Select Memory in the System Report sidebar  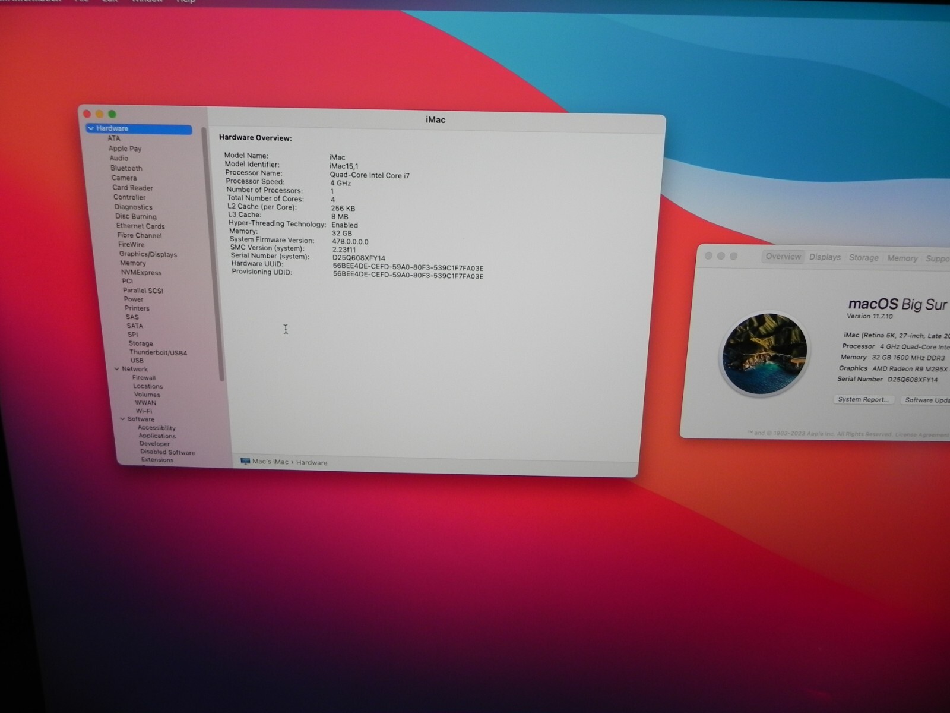[133, 263]
